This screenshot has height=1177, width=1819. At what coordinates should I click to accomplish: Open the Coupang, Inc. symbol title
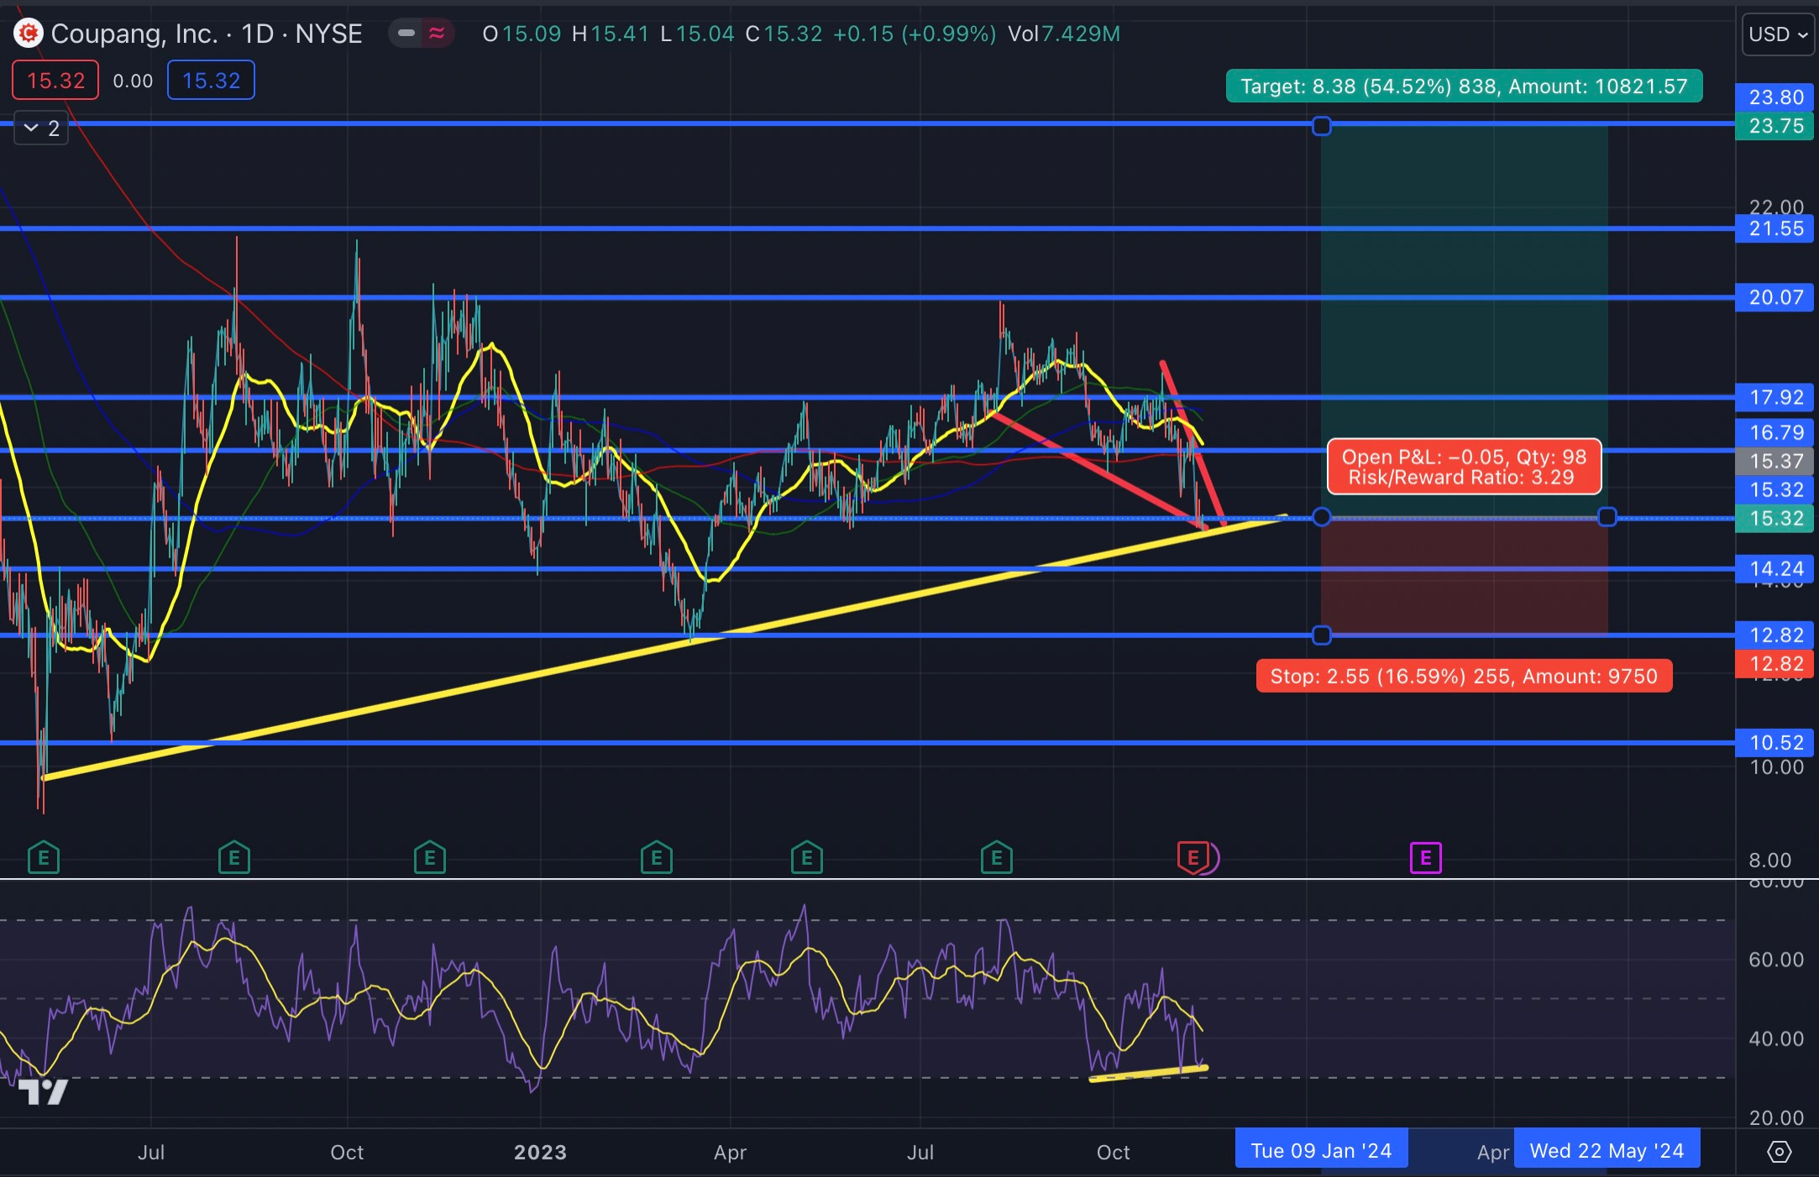coord(207,34)
